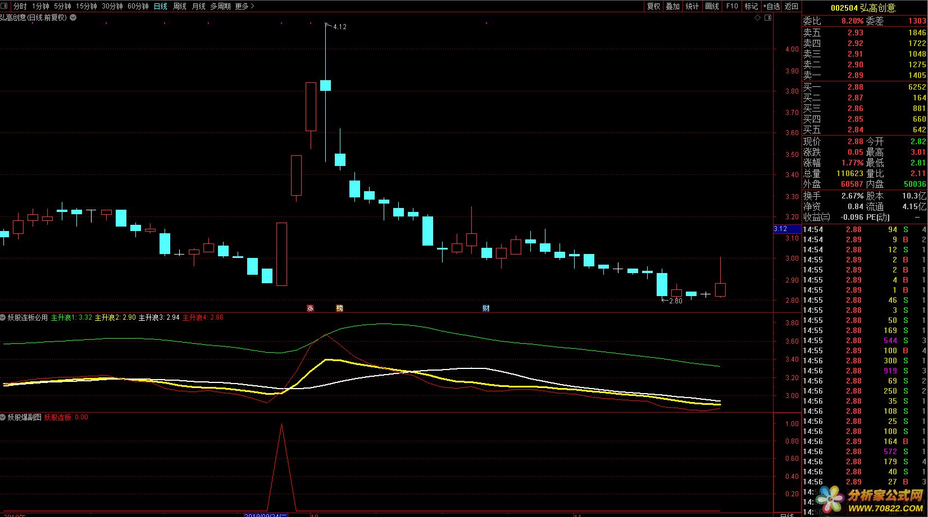
Task: Toggle the right info panel icon
Action: 768,17
